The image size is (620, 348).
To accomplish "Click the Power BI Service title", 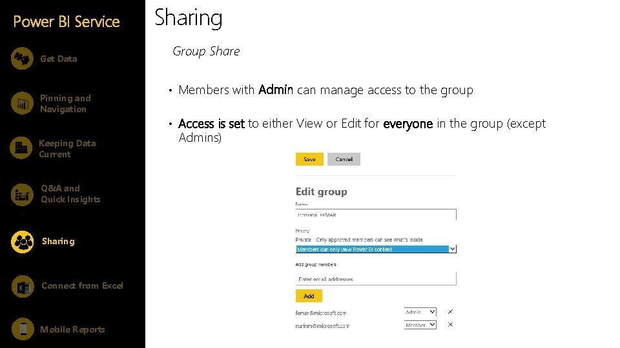I will 67,21.
